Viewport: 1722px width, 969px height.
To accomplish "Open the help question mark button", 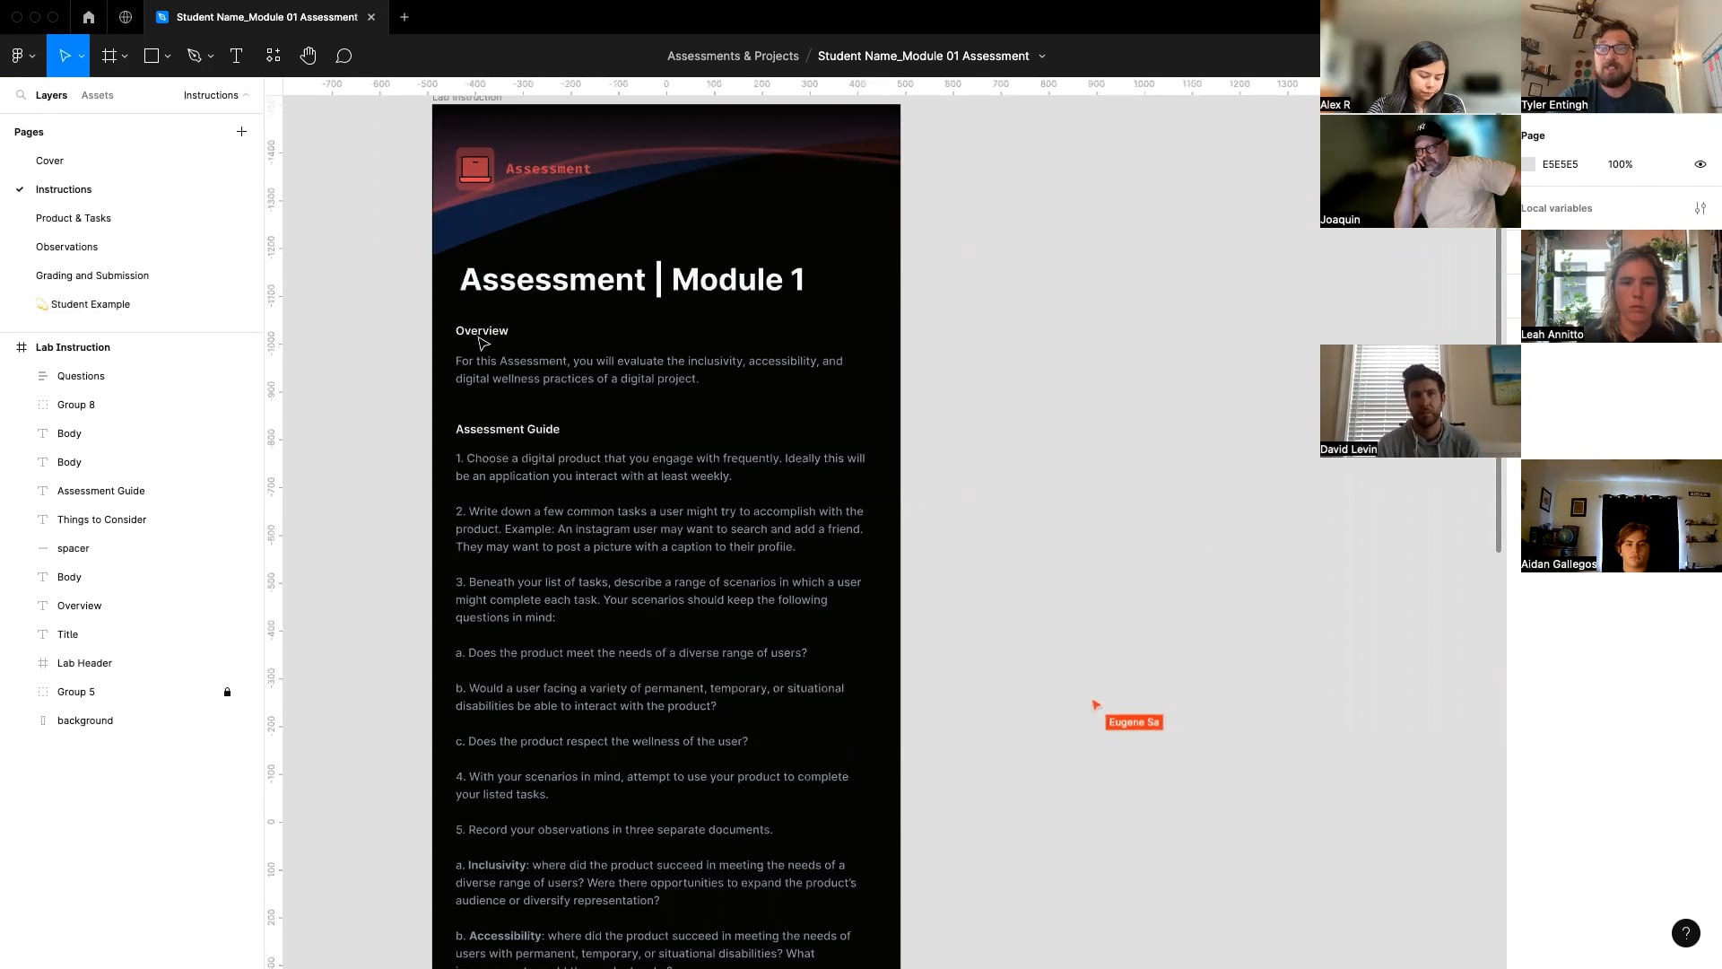I will point(1686,933).
